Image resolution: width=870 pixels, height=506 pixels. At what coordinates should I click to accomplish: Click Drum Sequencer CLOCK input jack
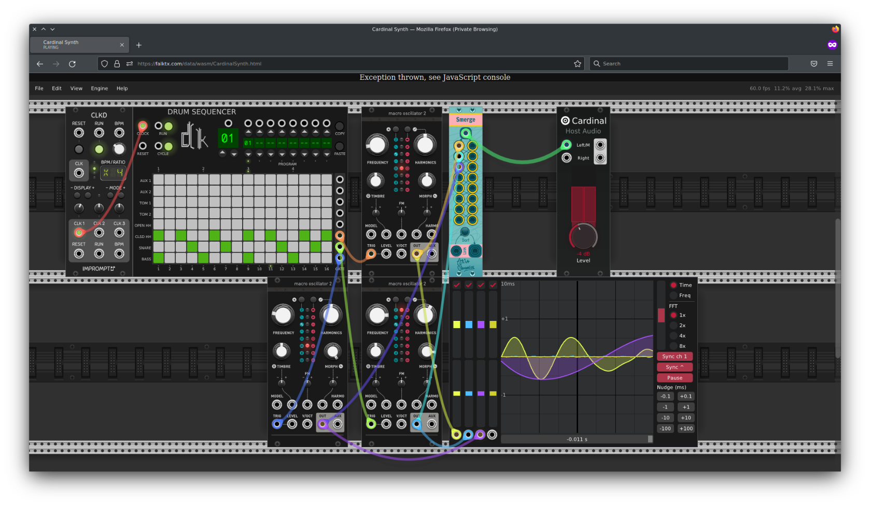(143, 126)
